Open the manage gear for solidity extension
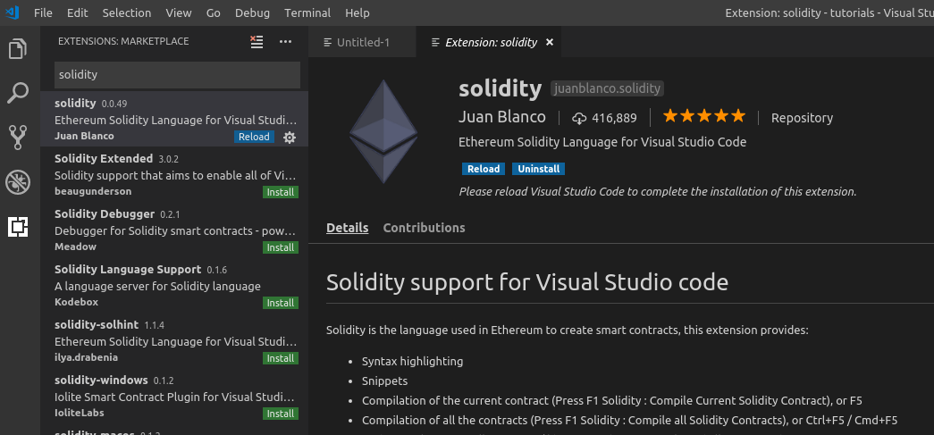 (289, 138)
